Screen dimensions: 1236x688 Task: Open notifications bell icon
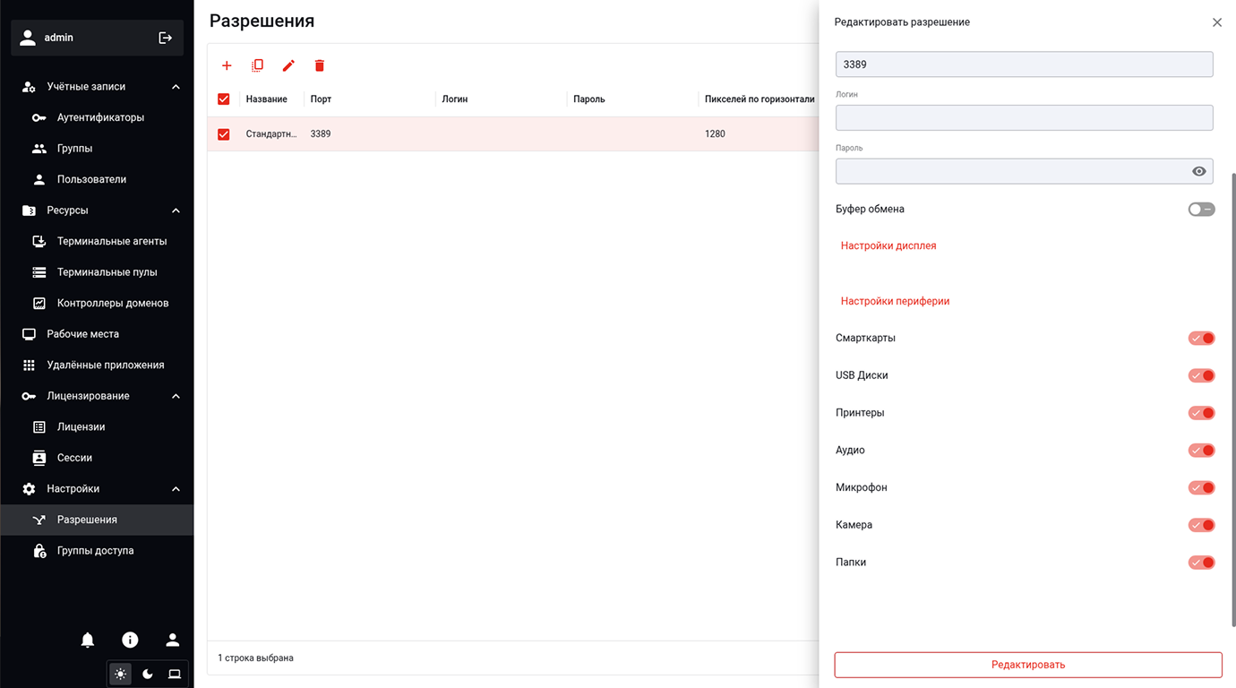click(88, 640)
